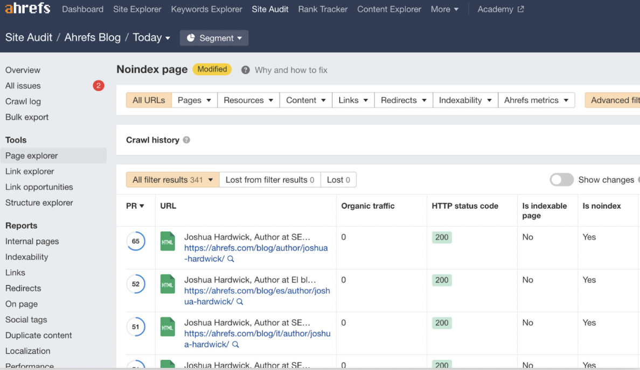
Task: Click the question mark help icon beside Noindex page
Action: [246, 70]
